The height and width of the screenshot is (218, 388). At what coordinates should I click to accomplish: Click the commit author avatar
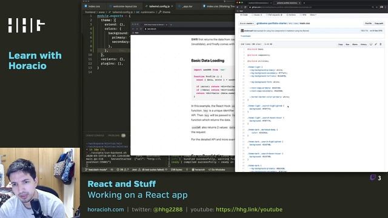242,31
